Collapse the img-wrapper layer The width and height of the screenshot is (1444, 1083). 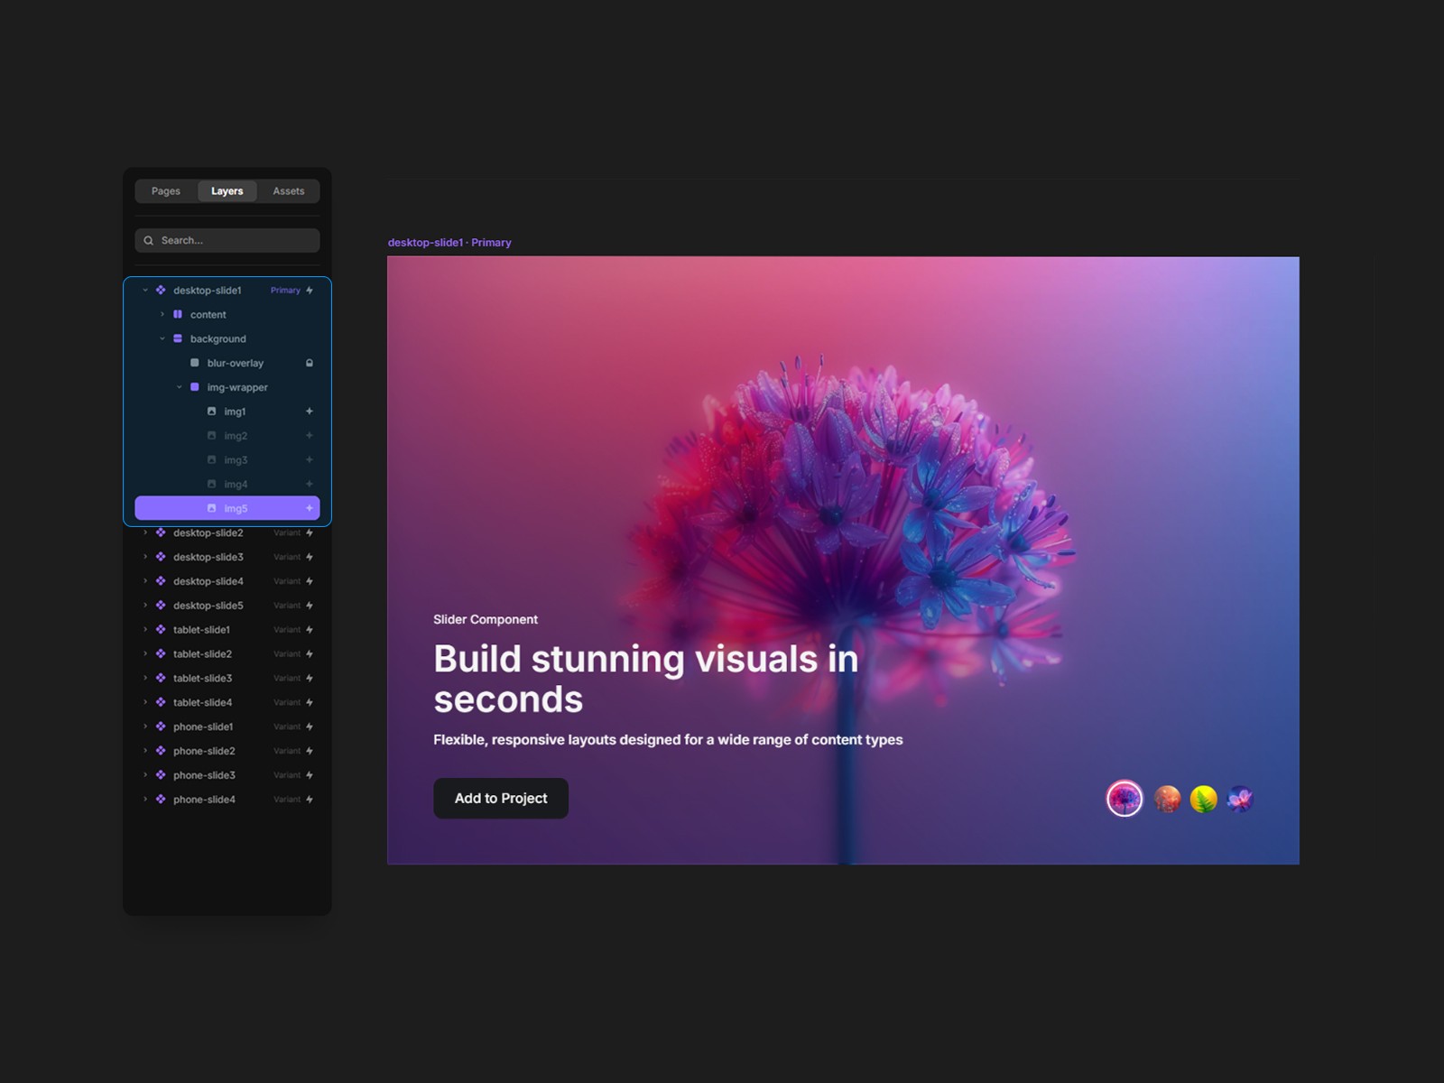click(179, 387)
